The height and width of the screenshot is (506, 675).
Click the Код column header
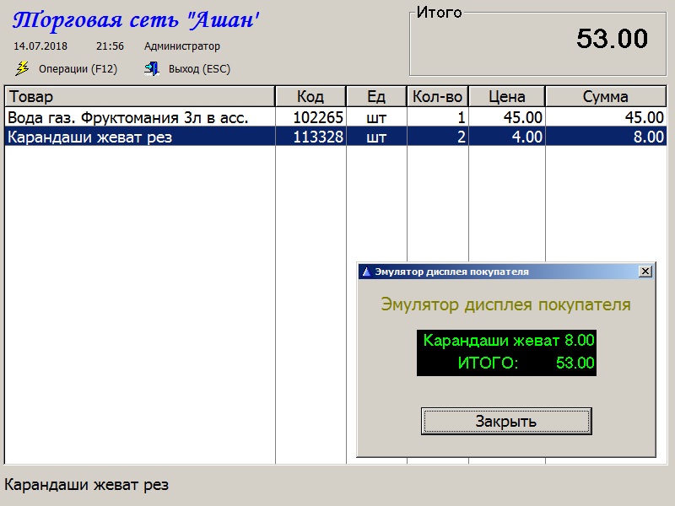[x=310, y=97]
